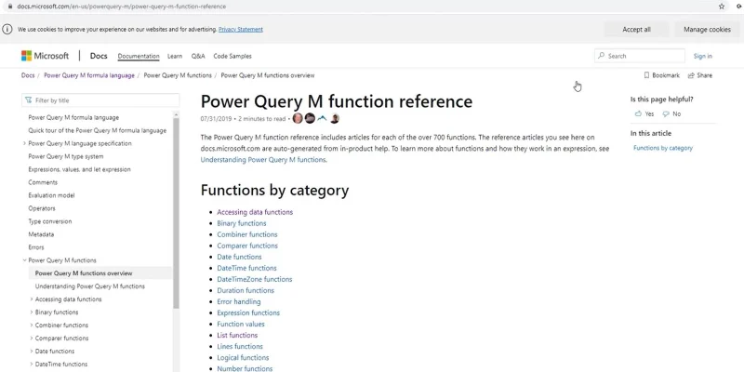Open the Code Samples tab
The image size is (744, 372).
(232, 56)
